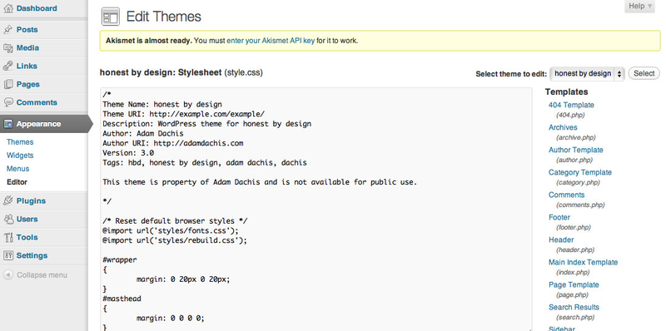The height and width of the screenshot is (331, 666).
Task: Open the Themes submenu item
Action: (x=20, y=142)
